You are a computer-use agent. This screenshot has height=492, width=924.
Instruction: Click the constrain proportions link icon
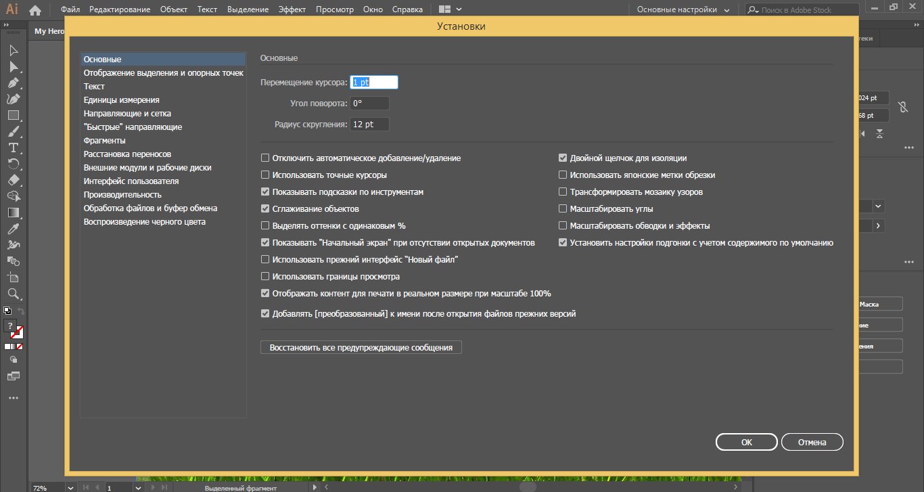(x=902, y=107)
